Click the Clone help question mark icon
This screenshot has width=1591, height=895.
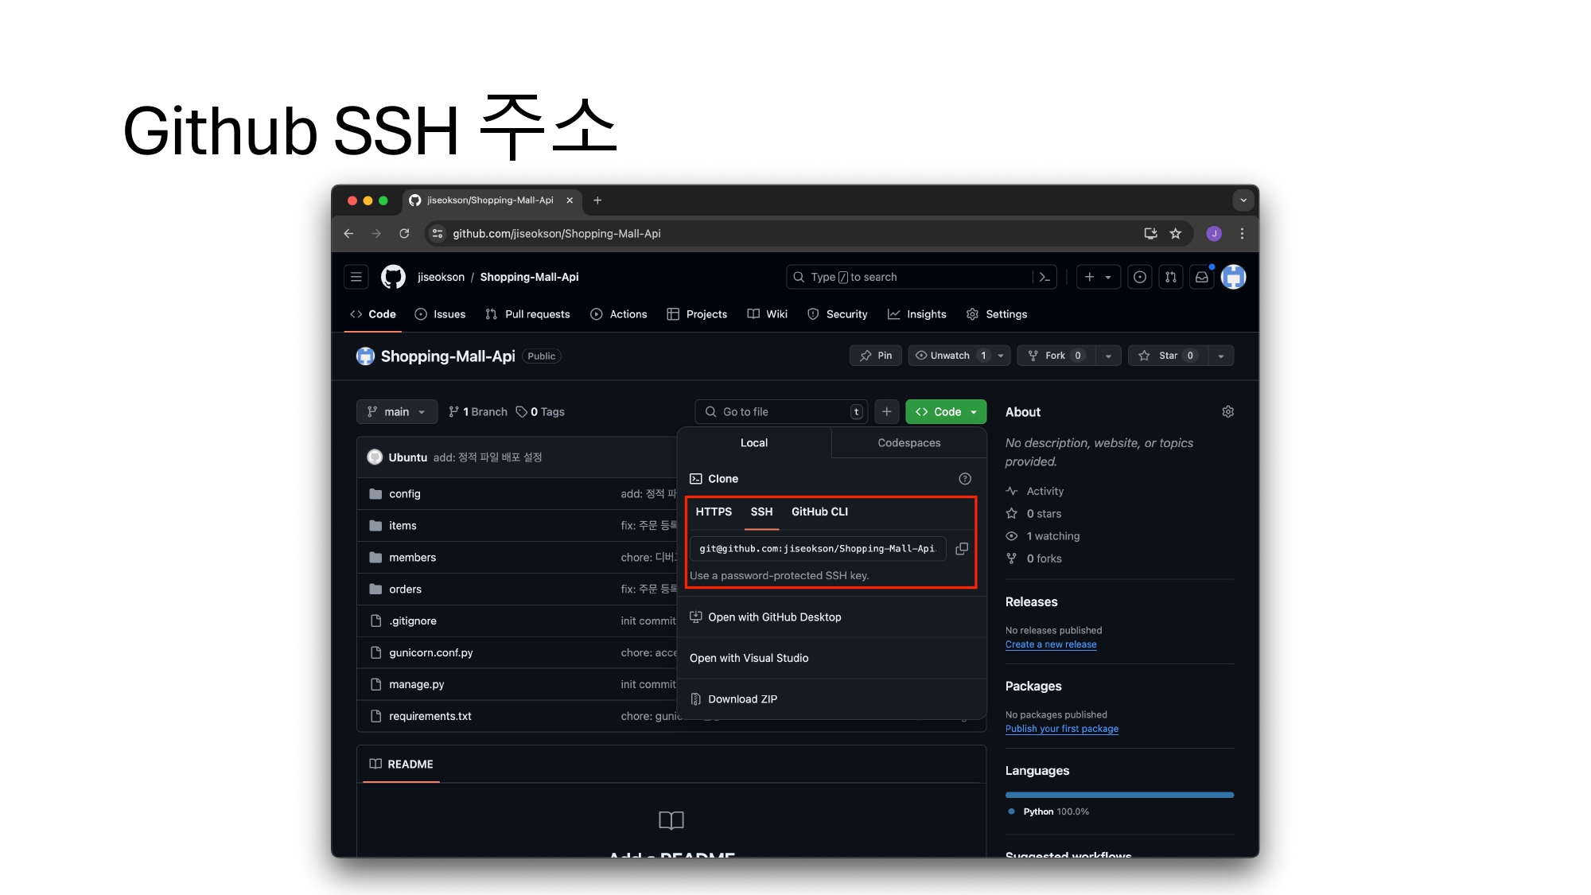tap(965, 479)
